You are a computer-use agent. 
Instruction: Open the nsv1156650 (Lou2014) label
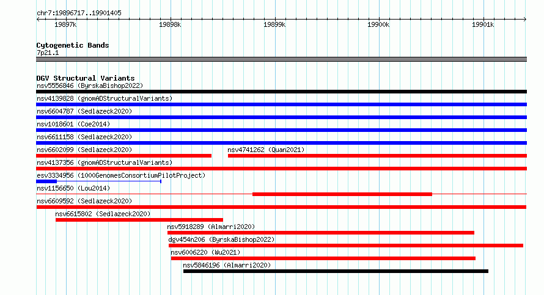(x=73, y=188)
